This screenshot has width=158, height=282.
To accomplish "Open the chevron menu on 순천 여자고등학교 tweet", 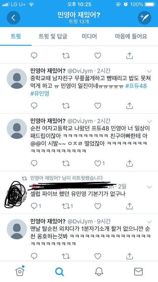I will click(x=149, y=121).
